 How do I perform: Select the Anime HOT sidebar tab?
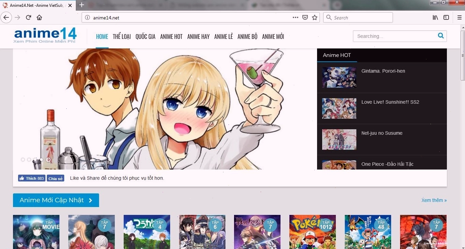337,55
